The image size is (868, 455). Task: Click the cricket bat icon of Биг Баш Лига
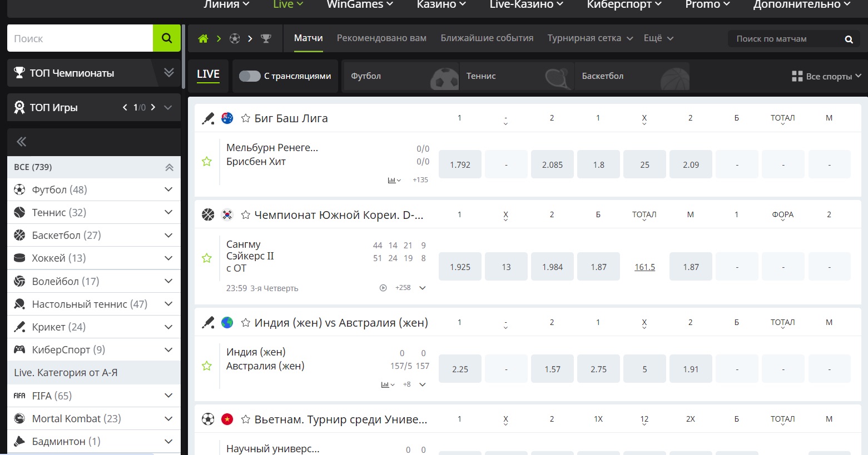click(208, 118)
